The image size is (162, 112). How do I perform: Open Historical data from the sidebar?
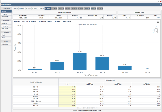point(5,23)
